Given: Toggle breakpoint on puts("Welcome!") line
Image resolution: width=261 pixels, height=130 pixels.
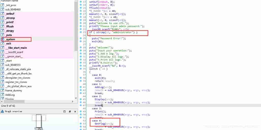Looking at the screenshot, I should pos(80,47).
